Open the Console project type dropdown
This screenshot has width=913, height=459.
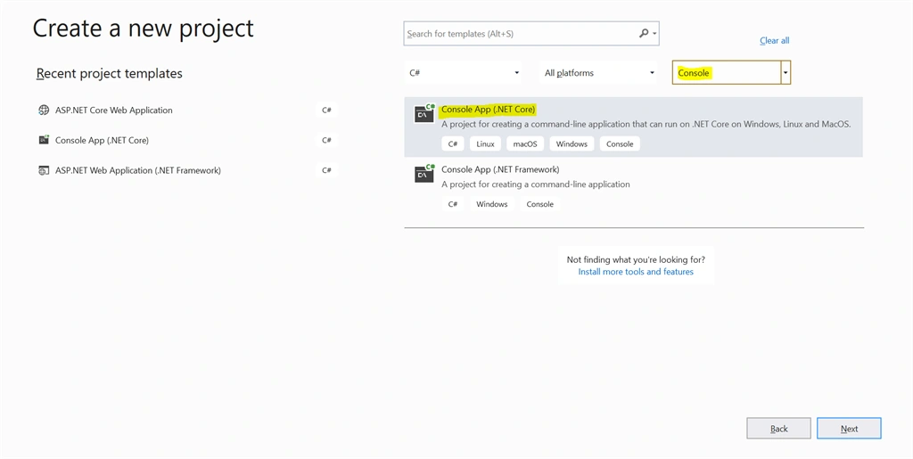click(x=731, y=73)
